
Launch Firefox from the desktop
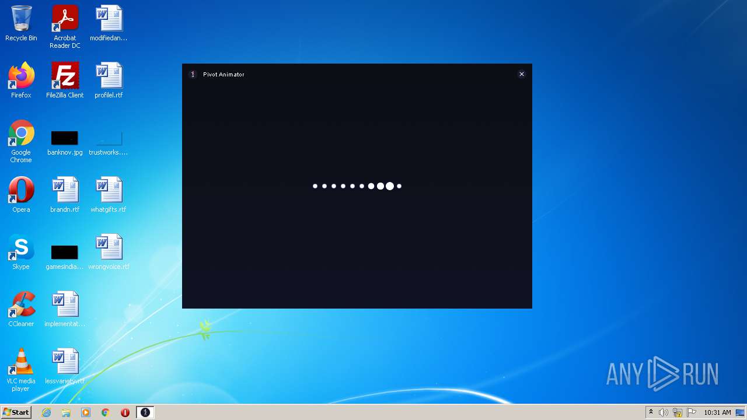pyautogui.click(x=21, y=80)
